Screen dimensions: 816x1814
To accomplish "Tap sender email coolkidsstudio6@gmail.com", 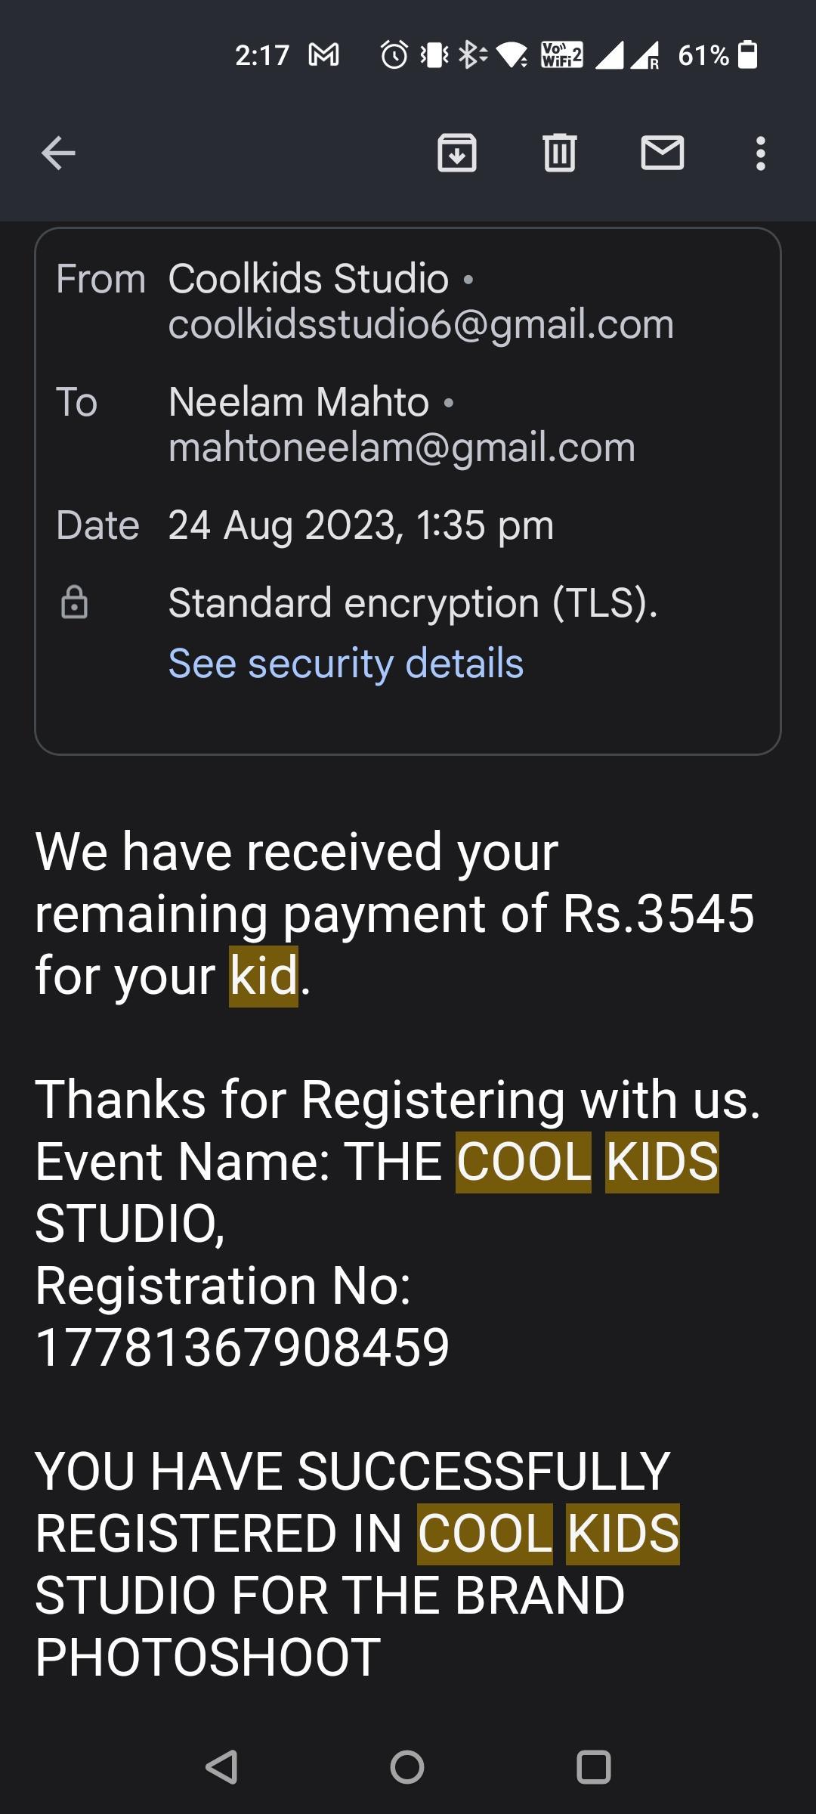I will pyautogui.click(x=421, y=324).
